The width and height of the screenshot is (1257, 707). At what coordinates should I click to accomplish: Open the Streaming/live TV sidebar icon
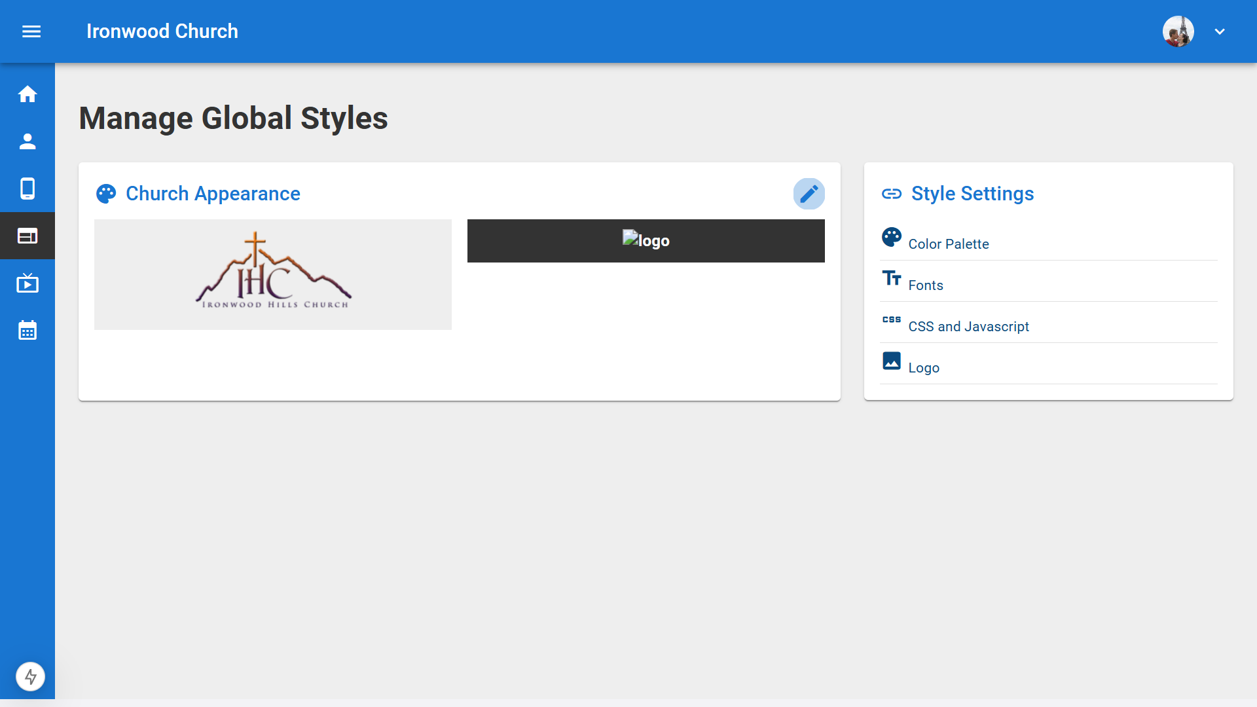coord(27,283)
